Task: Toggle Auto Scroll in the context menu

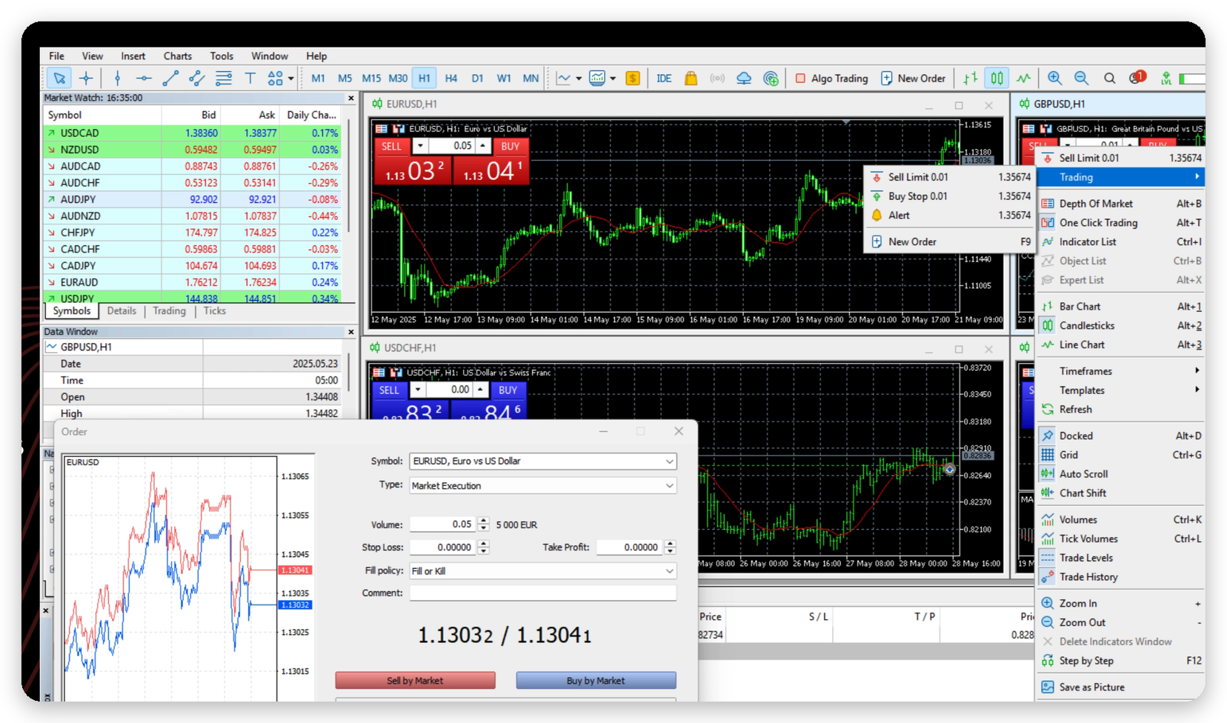Action: tap(1121, 474)
